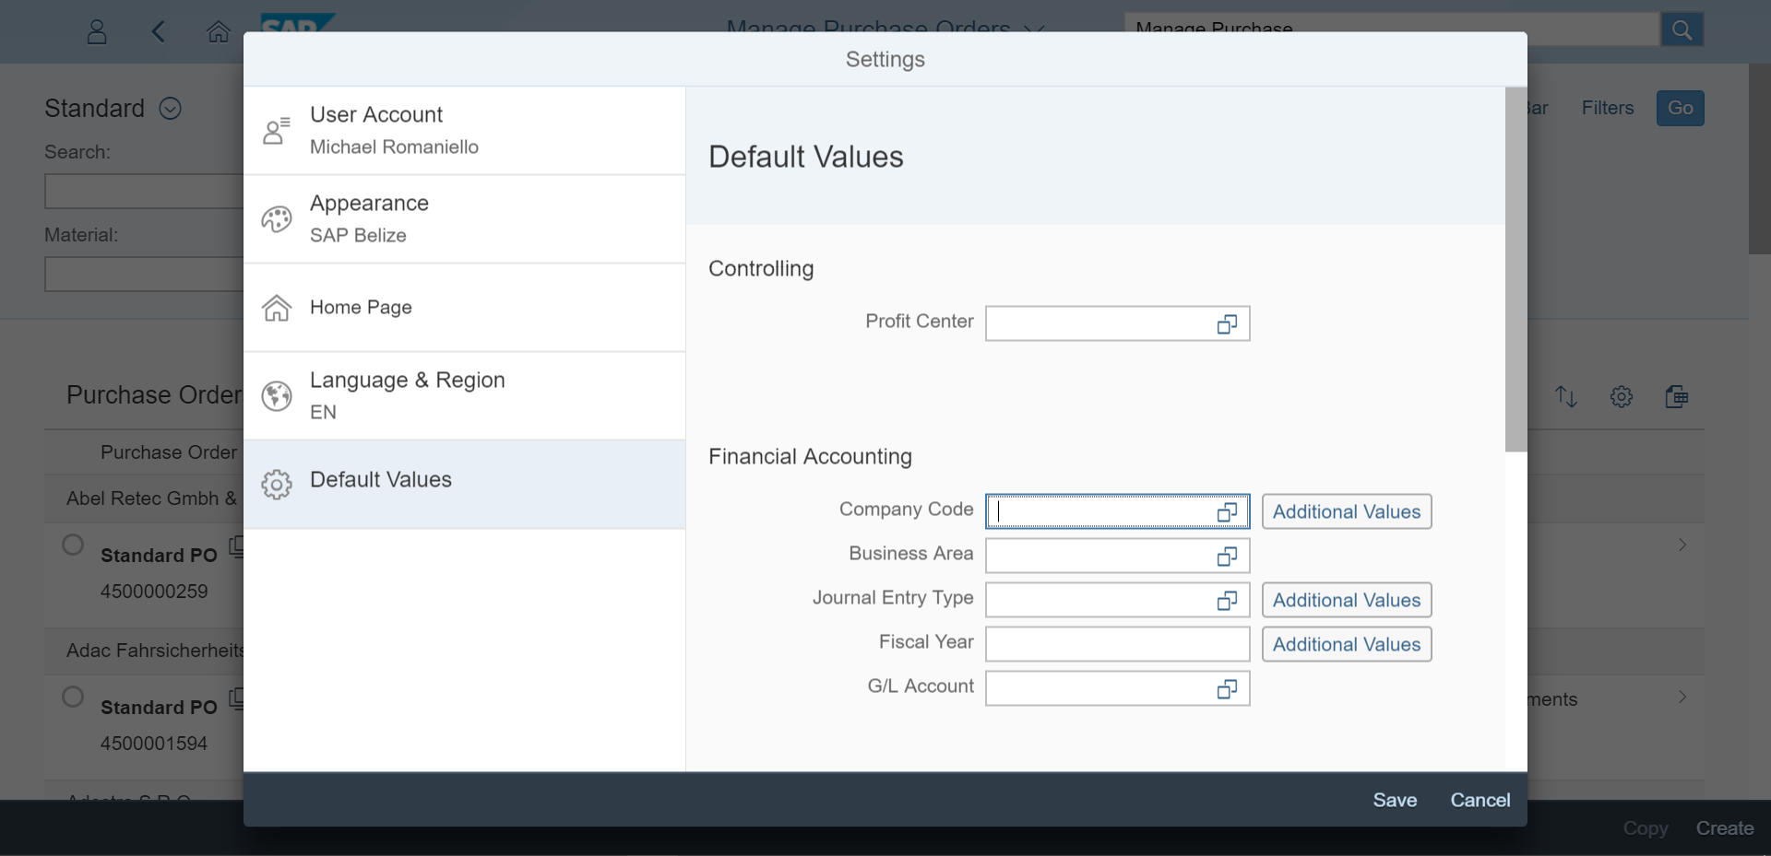The height and width of the screenshot is (856, 1771).
Task: Click Additional Values for Fiscal Year
Action: pyautogui.click(x=1347, y=644)
